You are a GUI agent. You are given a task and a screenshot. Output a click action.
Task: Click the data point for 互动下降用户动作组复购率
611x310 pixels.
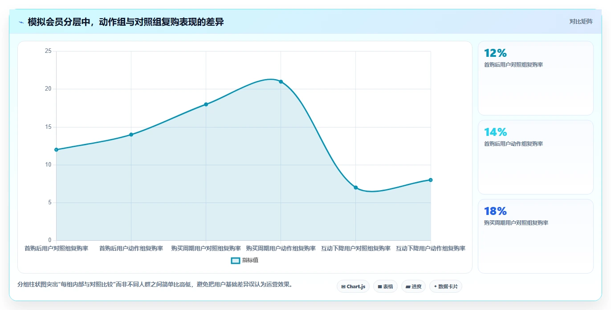(430, 180)
